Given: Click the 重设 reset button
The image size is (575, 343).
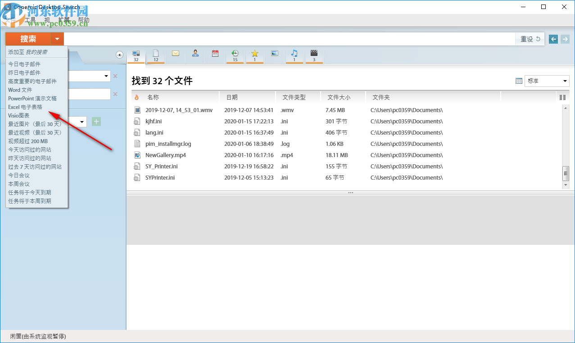Looking at the screenshot, I should pos(530,39).
